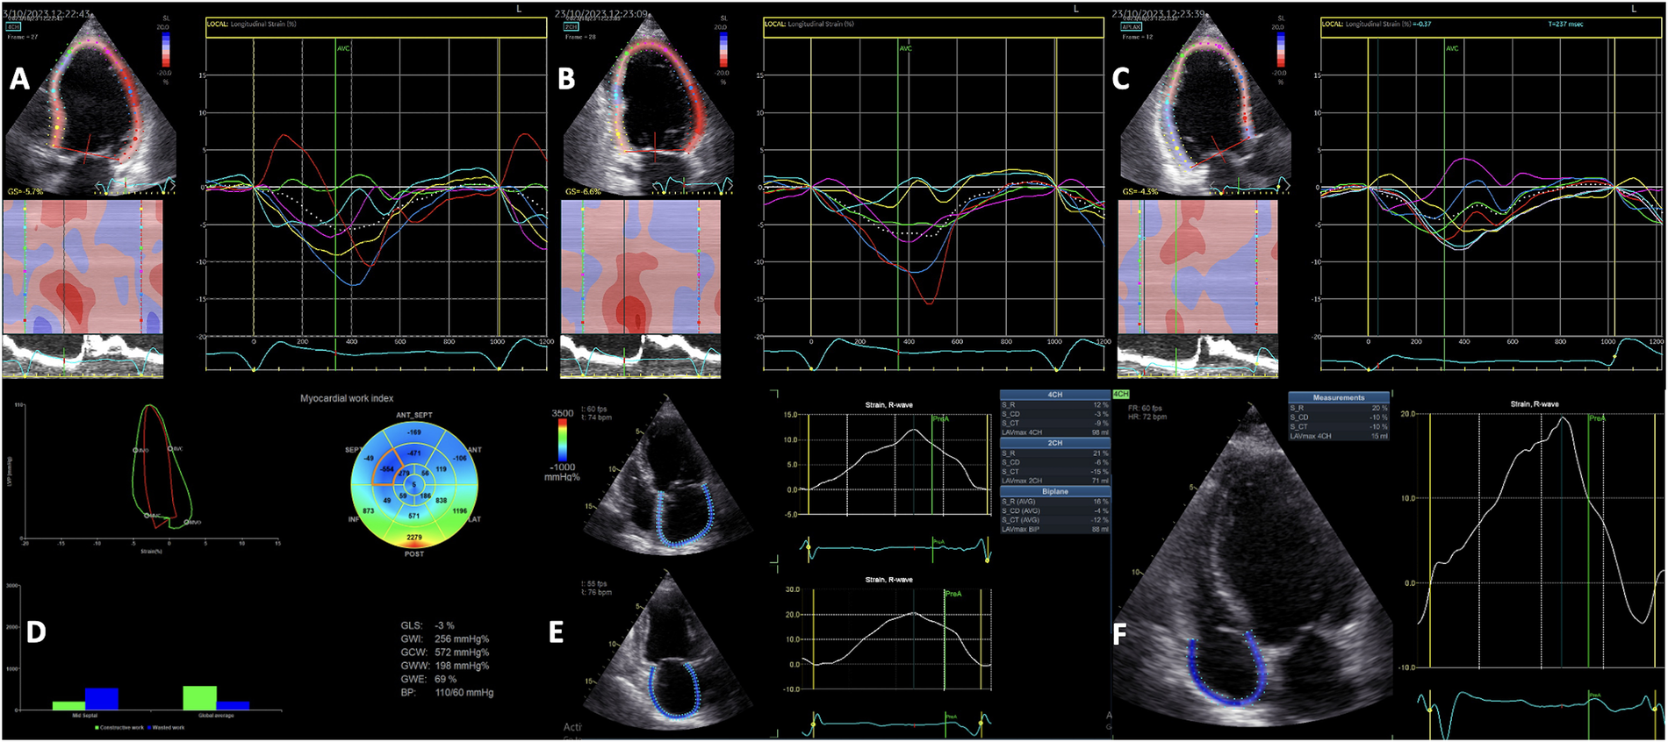1668x742 pixels.
Task: Click the LOCAL Longitudinal Strain label in panel A
Action: 252,25
